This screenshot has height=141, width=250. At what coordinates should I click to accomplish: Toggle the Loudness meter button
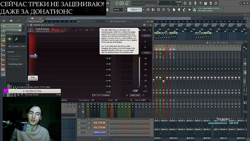[x=106, y=95]
